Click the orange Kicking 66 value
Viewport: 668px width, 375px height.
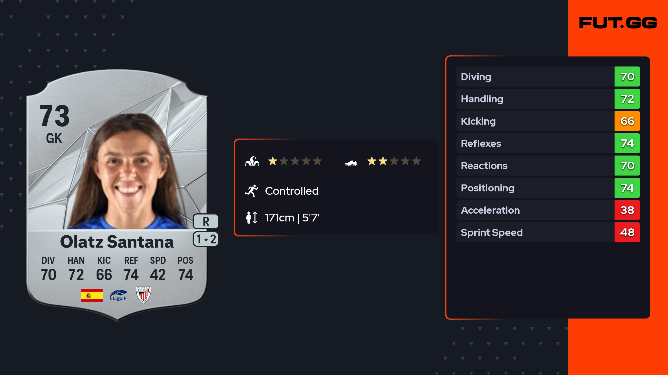[627, 121]
